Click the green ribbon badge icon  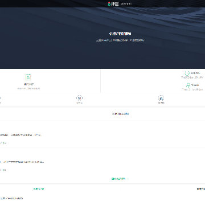(188, 85)
